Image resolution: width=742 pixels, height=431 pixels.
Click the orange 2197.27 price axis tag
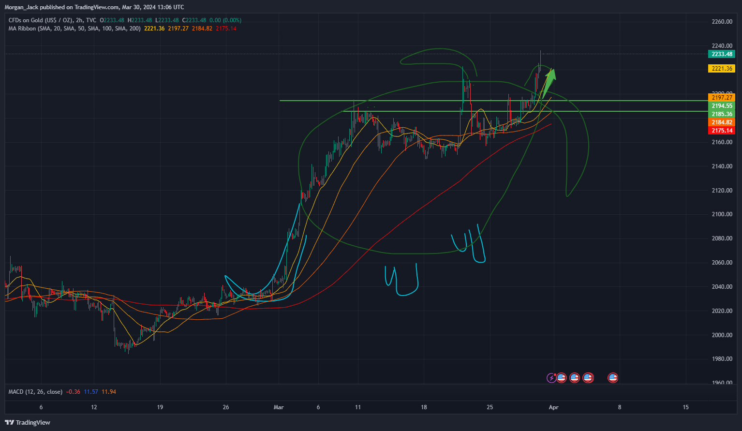click(x=722, y=98)
